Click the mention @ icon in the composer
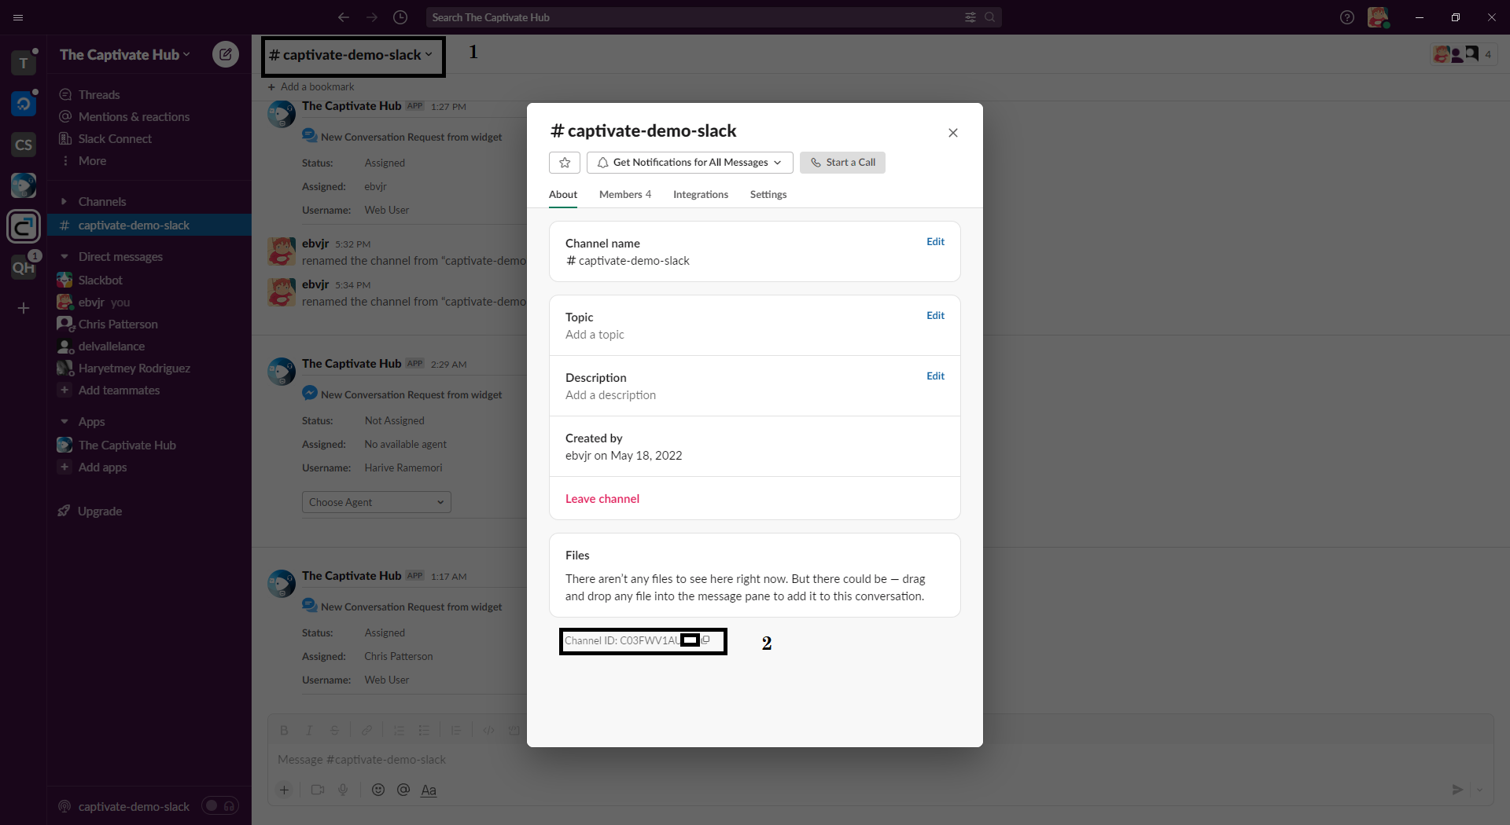 click(x=403, y=790)
